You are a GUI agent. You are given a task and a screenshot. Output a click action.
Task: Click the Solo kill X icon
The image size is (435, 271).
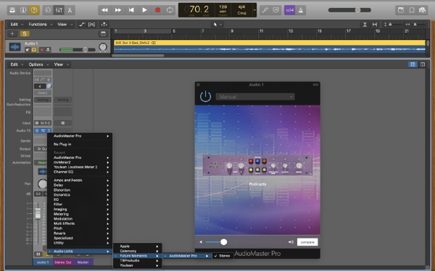(275, 10)
